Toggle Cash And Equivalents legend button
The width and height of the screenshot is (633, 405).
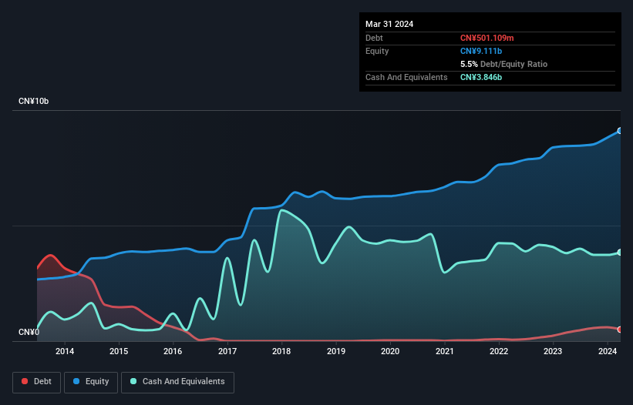pyautogui.click(x=177, y=382)
